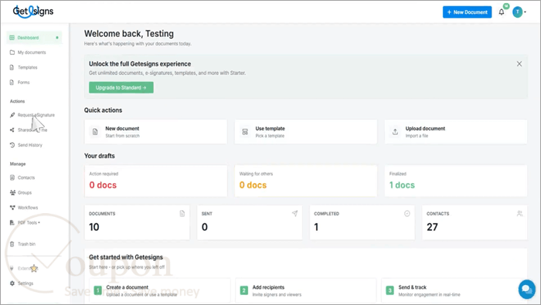Image resolution: width=541 pixels, height=305 pixels.
Task: Choose Use template quick action
Action: pyautogui.click(x=306, y=131)
